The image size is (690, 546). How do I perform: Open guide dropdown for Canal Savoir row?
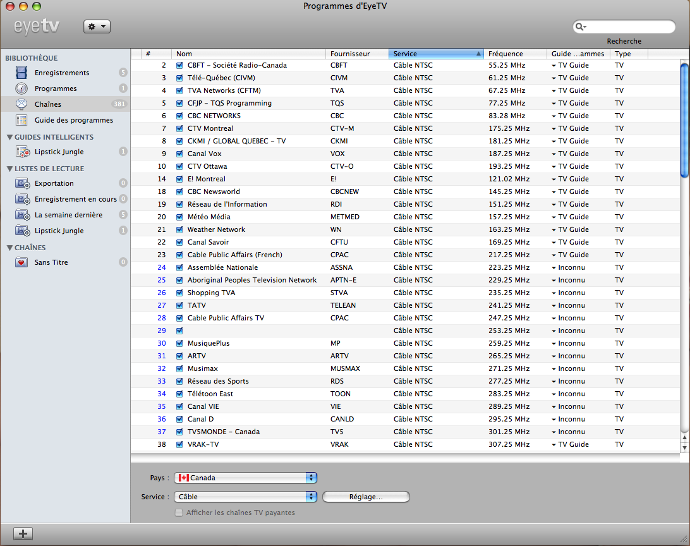[x=554, y=243]
